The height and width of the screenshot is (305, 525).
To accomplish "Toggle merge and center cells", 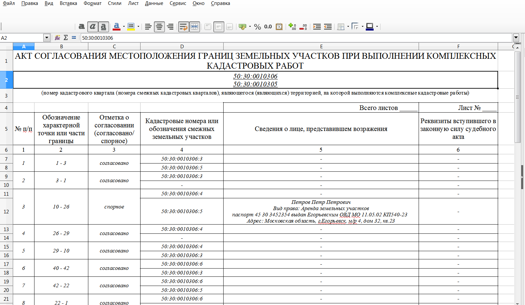I will (x=194, y=27).
